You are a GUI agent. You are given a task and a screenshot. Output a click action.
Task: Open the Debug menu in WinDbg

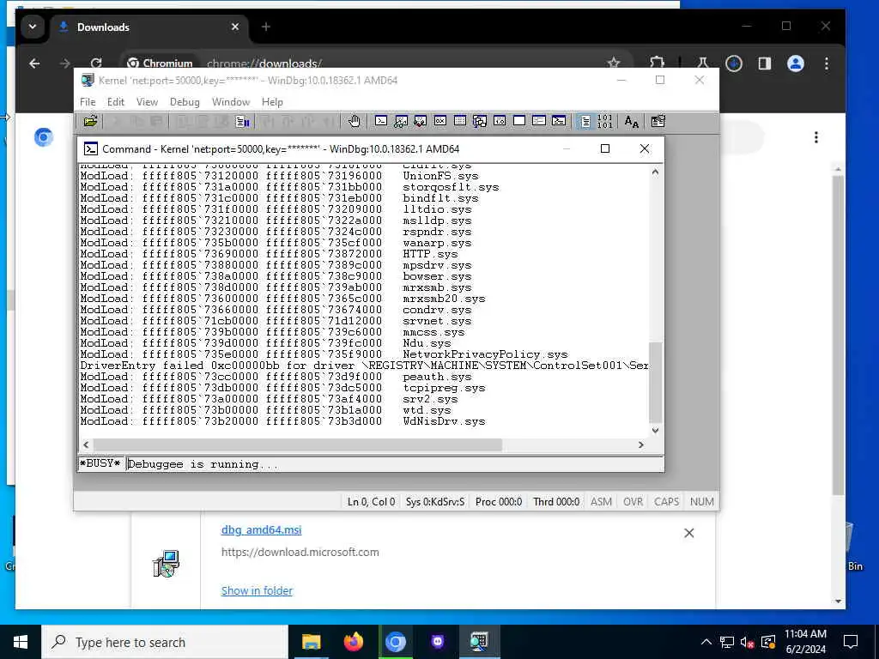point(185,102)
